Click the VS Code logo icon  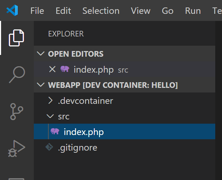point(12,10)
